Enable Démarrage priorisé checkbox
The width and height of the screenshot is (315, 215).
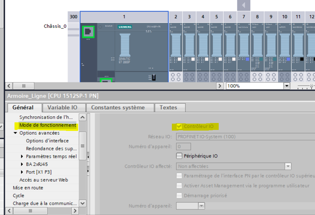tap(179, 196)
